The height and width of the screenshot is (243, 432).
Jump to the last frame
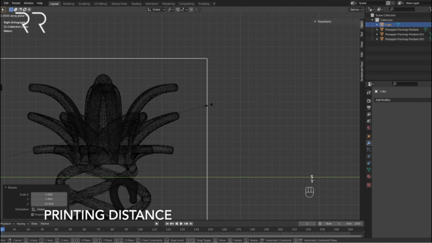click(x=191, y=224)
